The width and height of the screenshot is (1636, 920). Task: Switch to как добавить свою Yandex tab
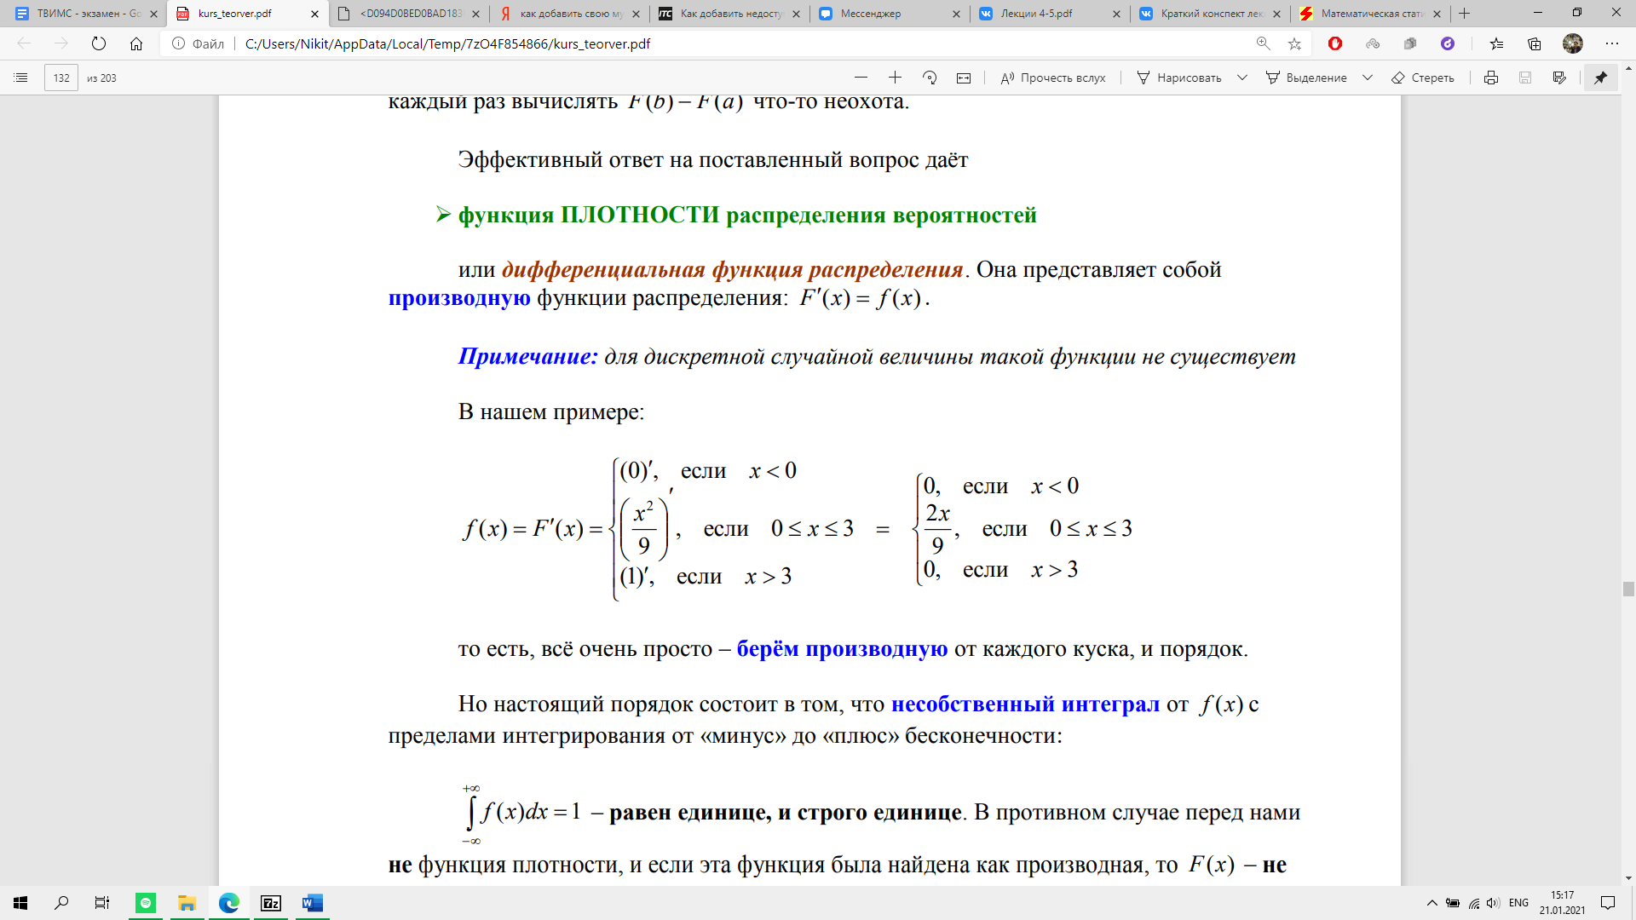pos(569,14)
